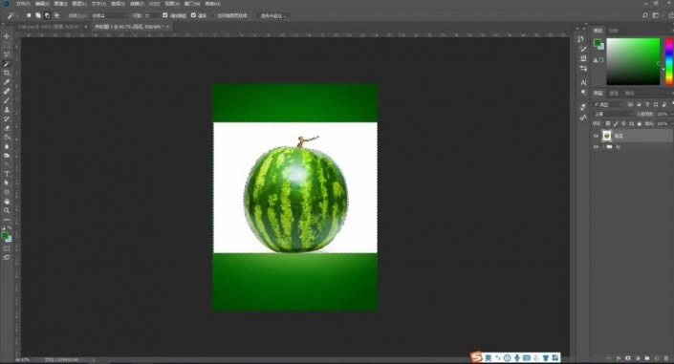This screenshot has width=674, height=364.
Task: Hide the bottom layer eye icon
Action: click(x=597, y=147)
